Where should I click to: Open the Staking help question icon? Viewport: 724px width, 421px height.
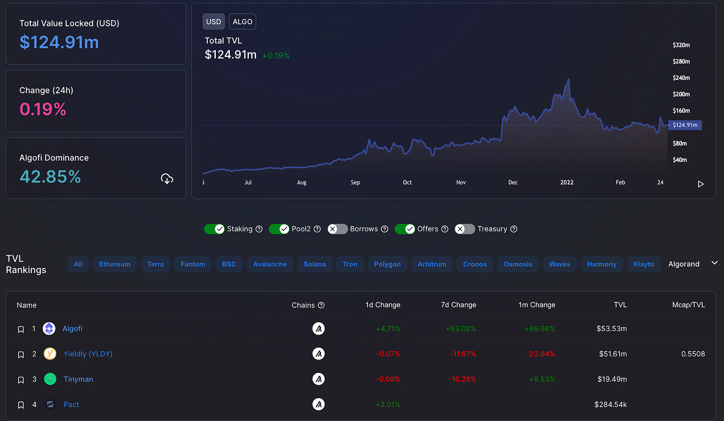[x=259, y=229]
